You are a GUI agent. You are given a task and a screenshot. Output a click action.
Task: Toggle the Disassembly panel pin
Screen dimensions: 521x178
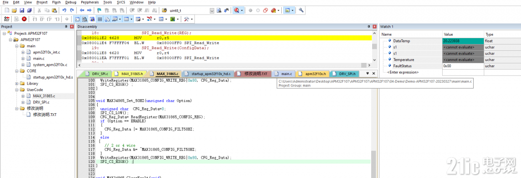pyautogui.click(x=368, y=27)
